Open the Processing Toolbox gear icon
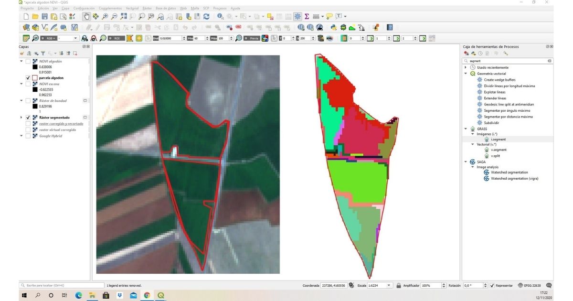The width and height of the screenshot is (573, 301). point(297,16)
